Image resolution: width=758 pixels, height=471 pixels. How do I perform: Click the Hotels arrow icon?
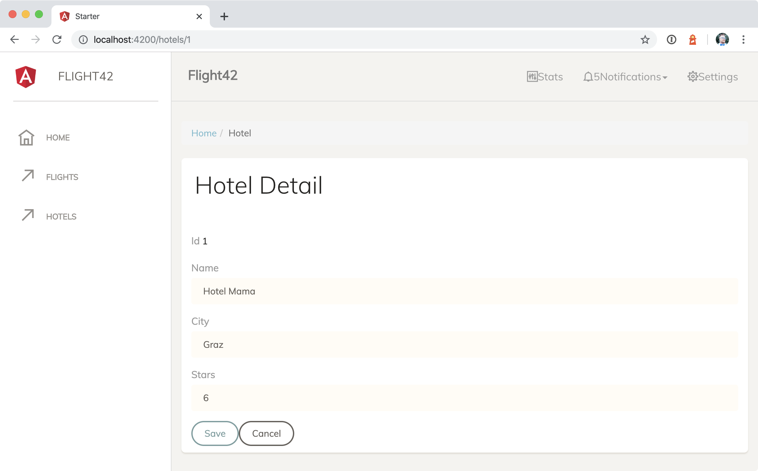coord(28,215)
